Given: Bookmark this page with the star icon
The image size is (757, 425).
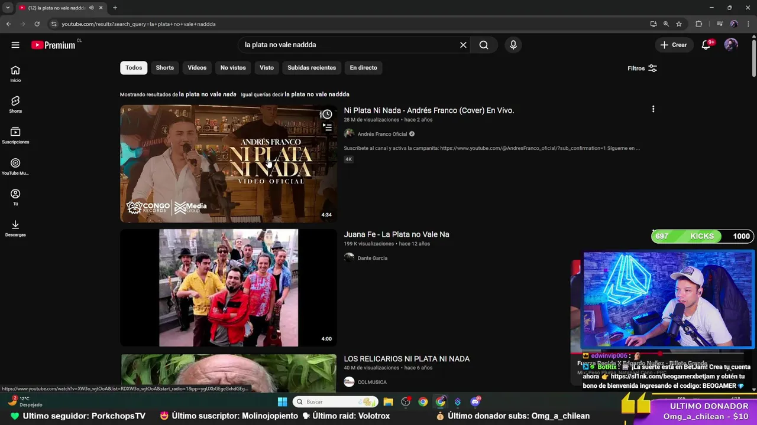Looking at the screenshot, I should click(679, 24).
